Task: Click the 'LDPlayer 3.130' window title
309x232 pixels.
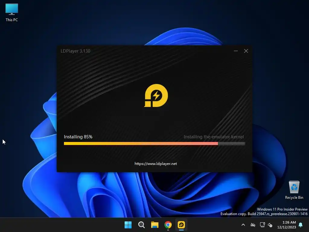Action: pos(75,51)
